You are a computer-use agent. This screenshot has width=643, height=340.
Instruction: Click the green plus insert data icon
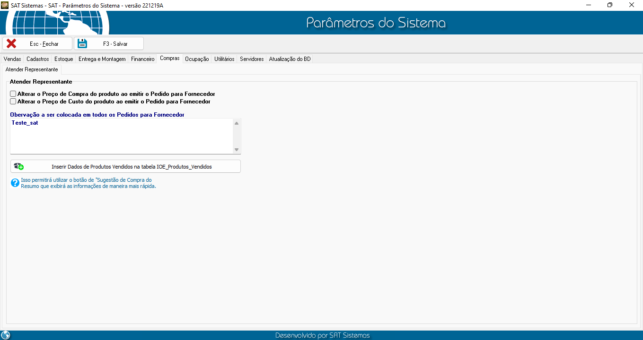(x=19, y=166)
